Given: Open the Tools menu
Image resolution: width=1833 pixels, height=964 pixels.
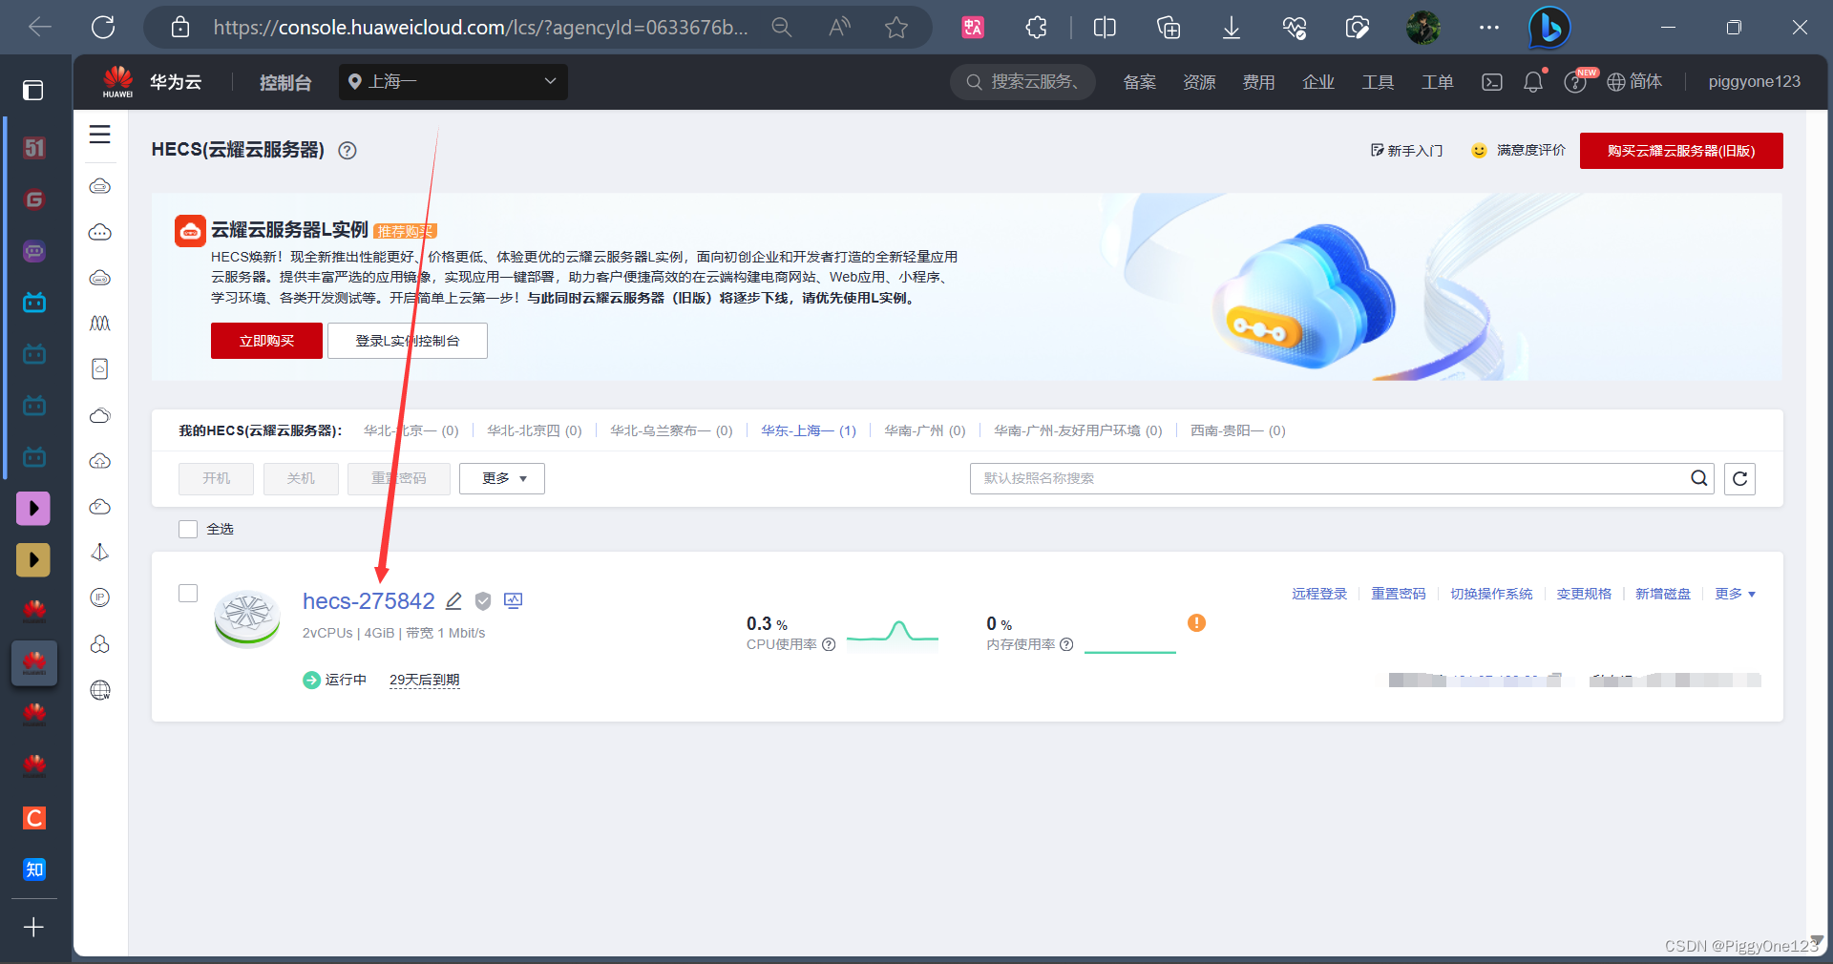Looking at the screenshot, I should [x=1378, y=82].
